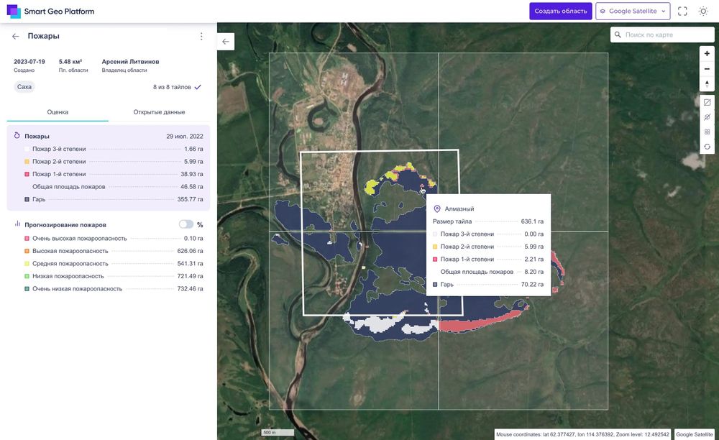Screen dimensions: 719x440
Task: Click the Саха region tag
Action: (x=24, y=86)
